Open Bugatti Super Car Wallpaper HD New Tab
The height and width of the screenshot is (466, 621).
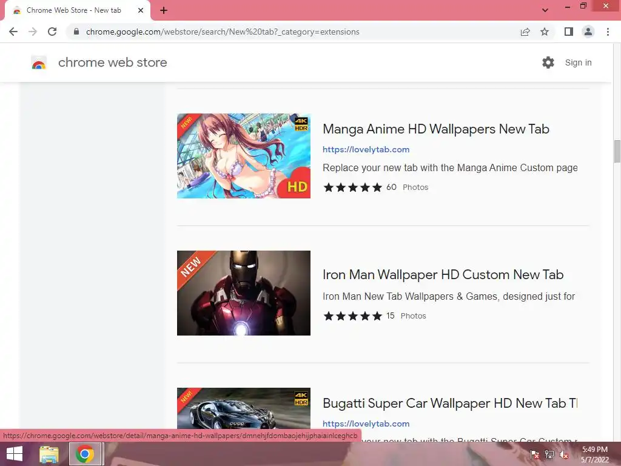tap(450, 404)
